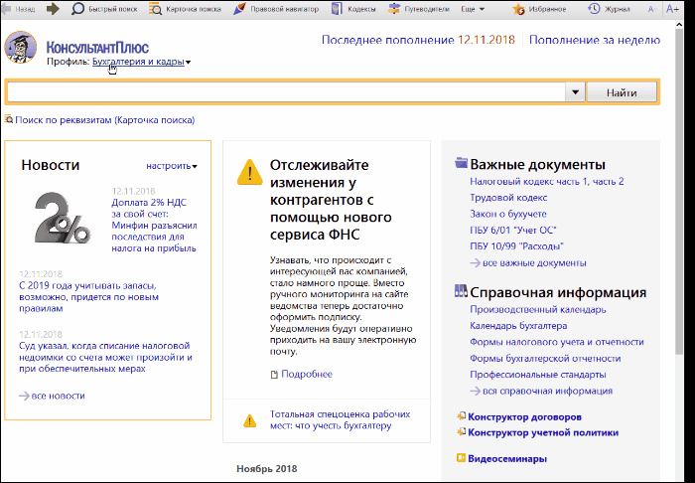Open все важные документы link
This screenshot has height=483, width=695.
click(534, 263)
